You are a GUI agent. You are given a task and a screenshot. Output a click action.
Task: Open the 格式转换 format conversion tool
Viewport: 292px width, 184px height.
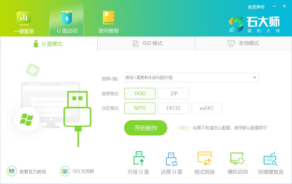(205, 162)
